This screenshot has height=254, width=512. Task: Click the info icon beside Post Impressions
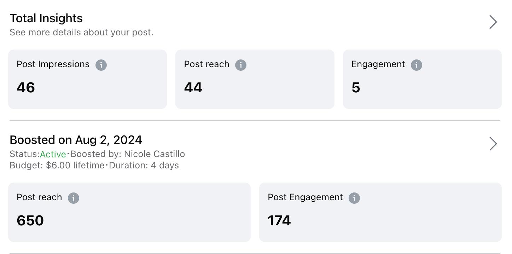pos(101,65)
